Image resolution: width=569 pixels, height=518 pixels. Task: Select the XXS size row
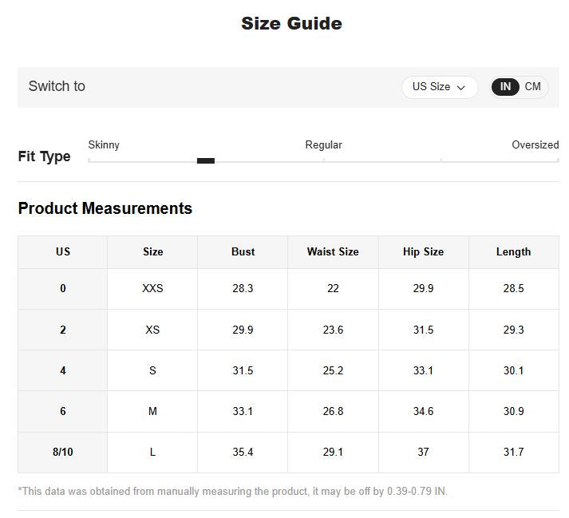pyautogui.click(x=152, y=288)
